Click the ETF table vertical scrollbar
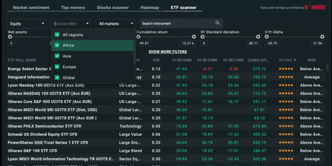 pos(328,68)
